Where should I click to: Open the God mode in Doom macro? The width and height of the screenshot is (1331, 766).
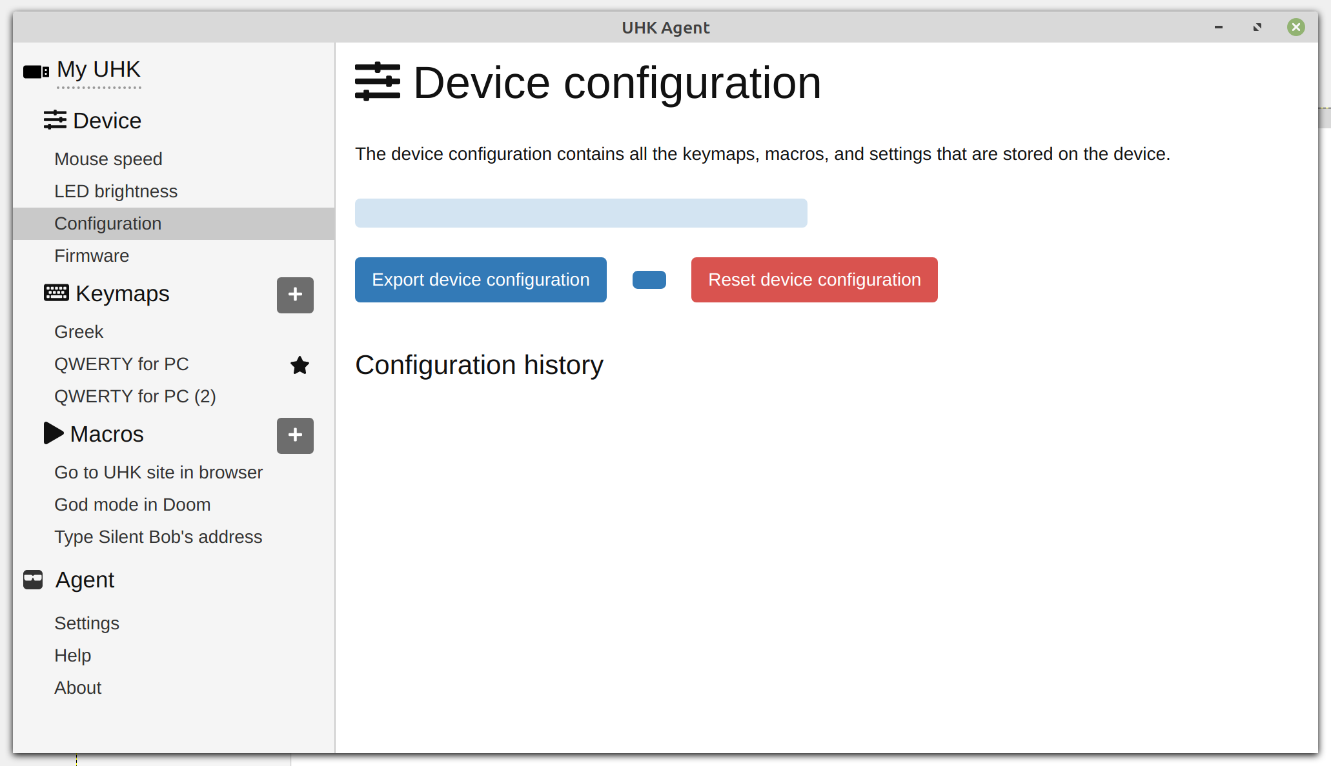pos(132,504)
